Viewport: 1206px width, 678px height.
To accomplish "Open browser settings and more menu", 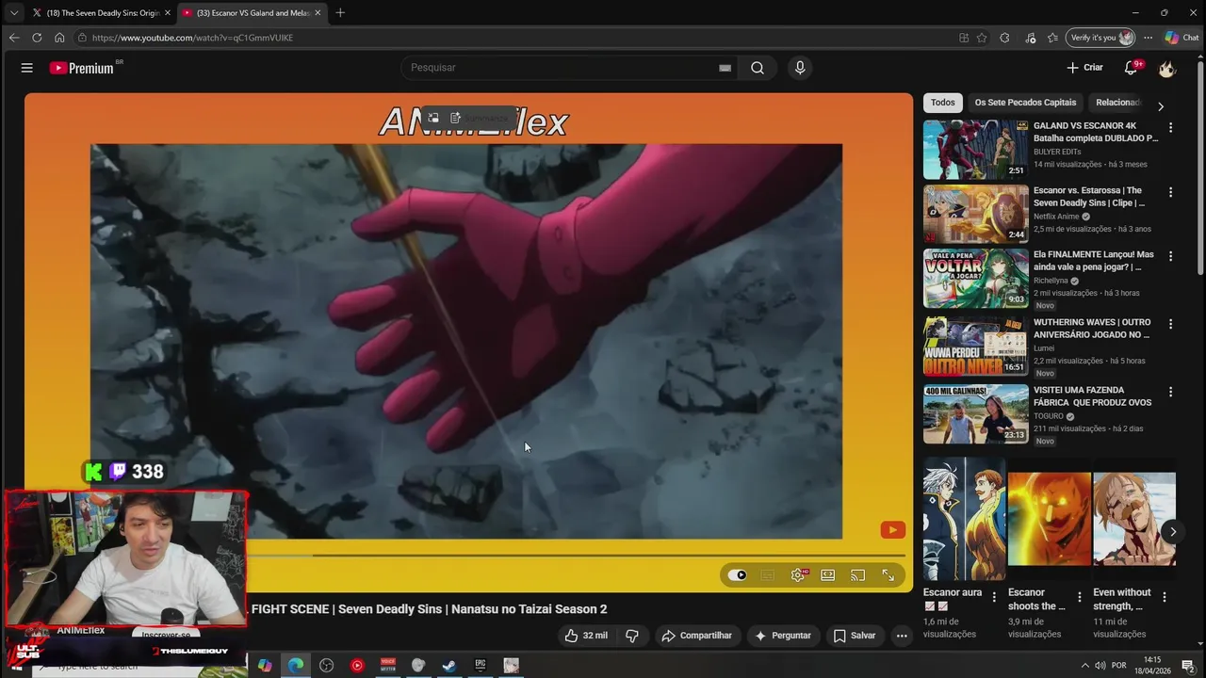I will [1148, 38].
